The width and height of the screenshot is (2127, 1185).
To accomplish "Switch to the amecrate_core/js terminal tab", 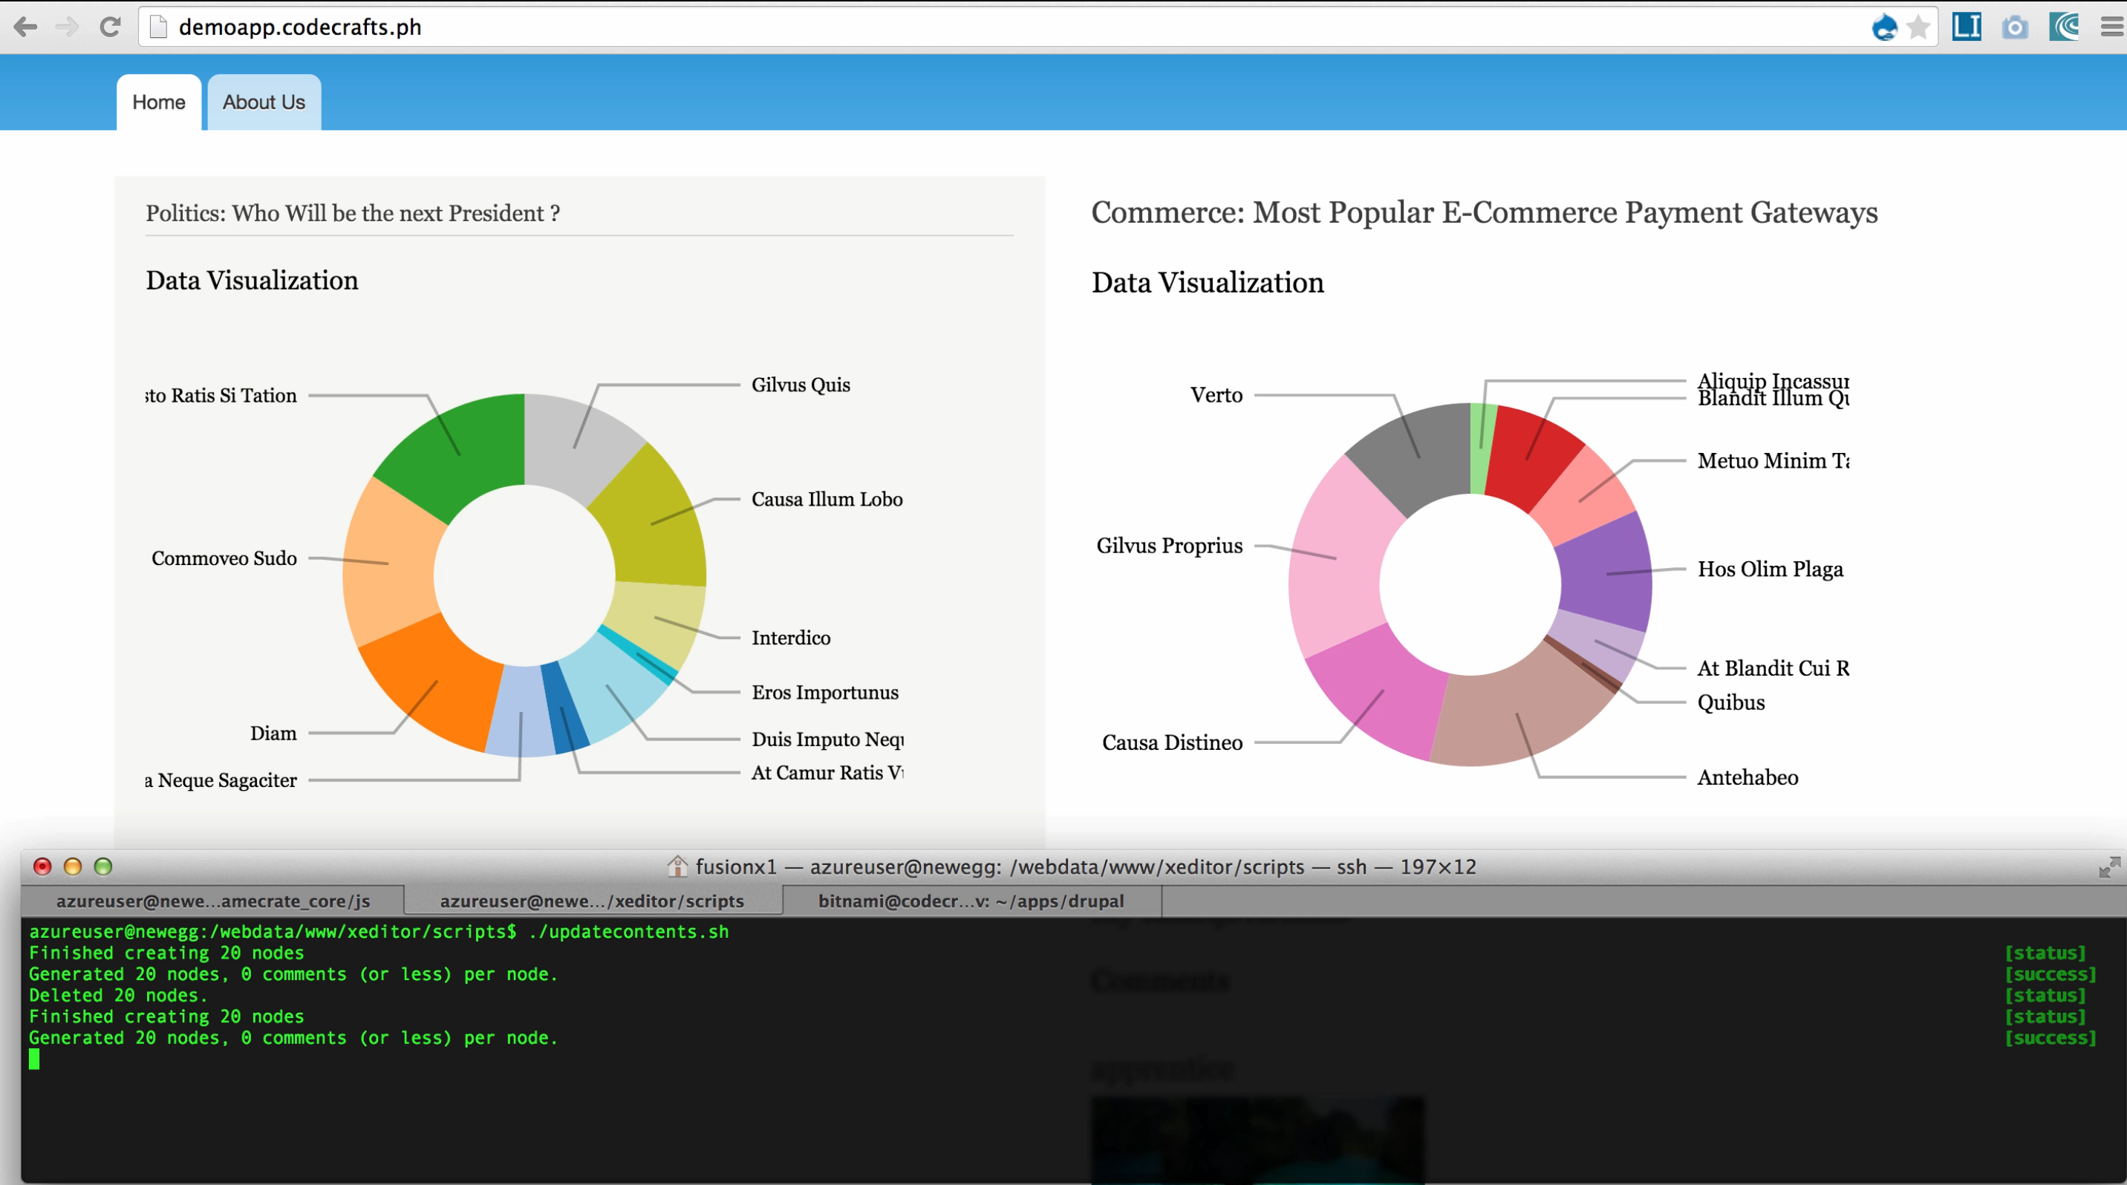I will click(x=213, y=901).
